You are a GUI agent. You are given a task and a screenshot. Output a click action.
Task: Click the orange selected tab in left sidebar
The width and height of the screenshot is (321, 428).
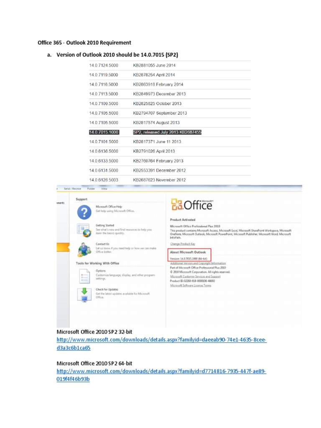click(63, 247)
